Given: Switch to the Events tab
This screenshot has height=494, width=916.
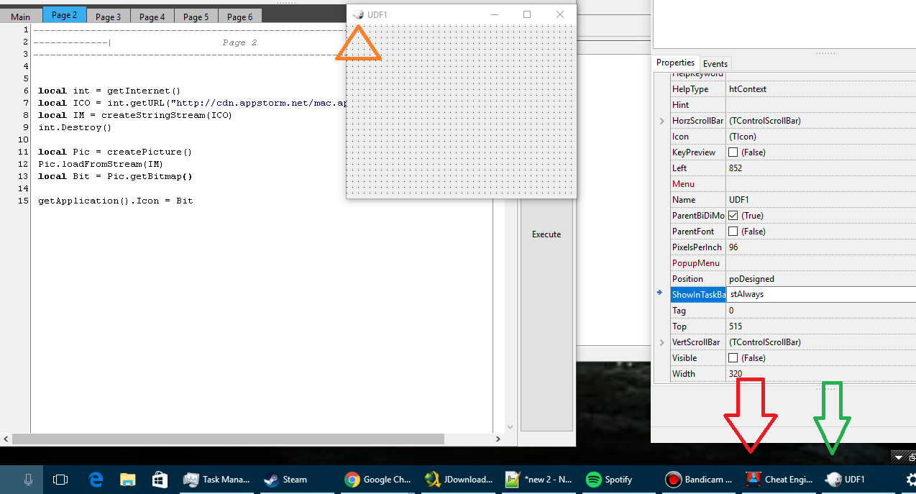Looking at the screenshot, I should pyautogui.click(x=715, y=63).
